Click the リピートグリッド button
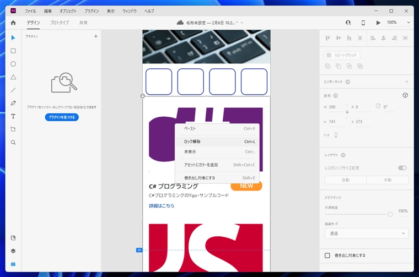 point(342,55)
